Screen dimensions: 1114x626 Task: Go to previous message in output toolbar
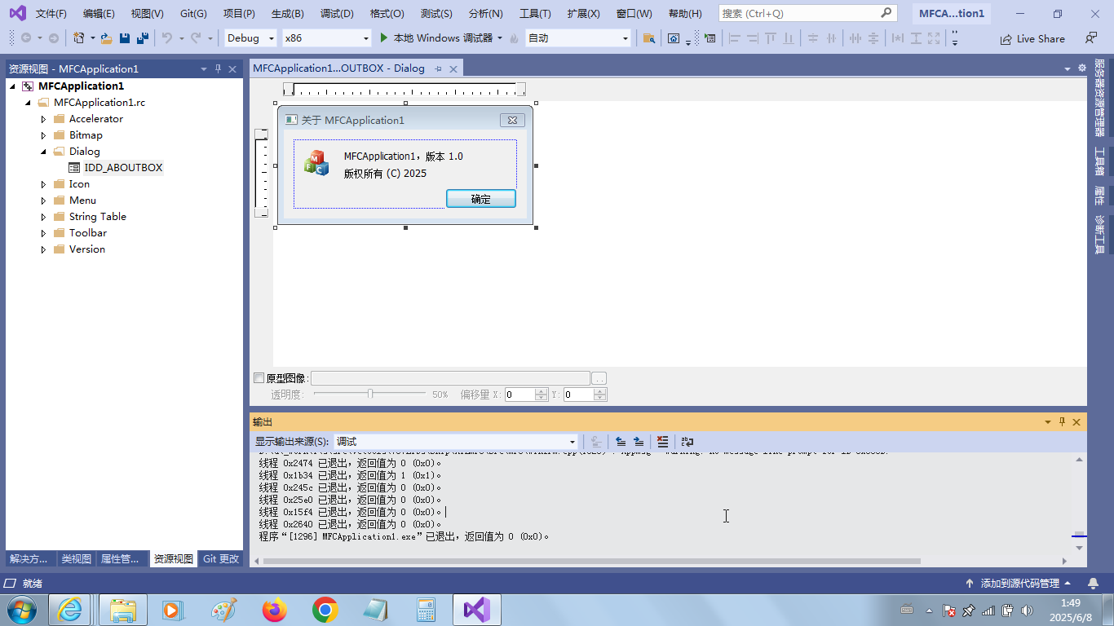tap(621, 442)
